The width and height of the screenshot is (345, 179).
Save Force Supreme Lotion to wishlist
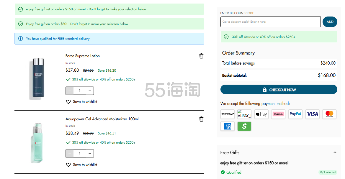tap(81, 102)
